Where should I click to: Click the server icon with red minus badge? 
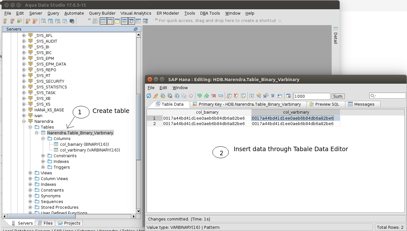pyautogui.click(x=12, y=21)
